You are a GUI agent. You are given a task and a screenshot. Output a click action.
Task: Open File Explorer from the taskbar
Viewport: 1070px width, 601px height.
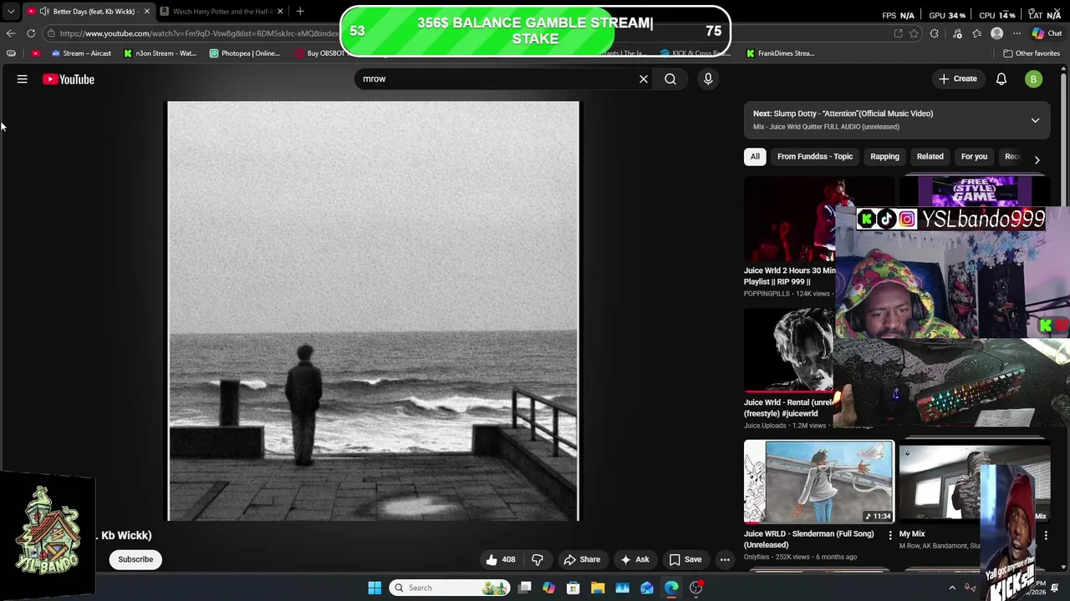click(598, 588)
